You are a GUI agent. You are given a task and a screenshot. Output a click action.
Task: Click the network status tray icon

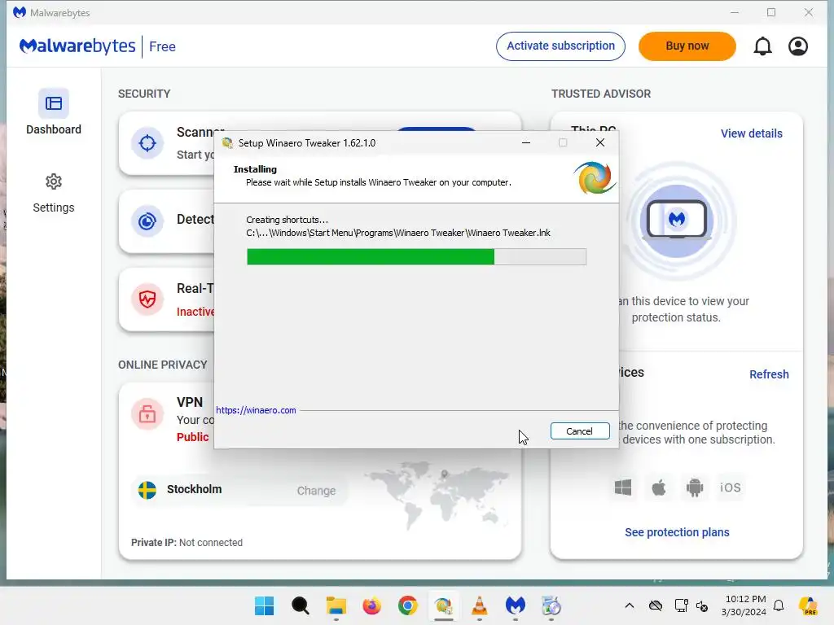click(x=681, y=605)
